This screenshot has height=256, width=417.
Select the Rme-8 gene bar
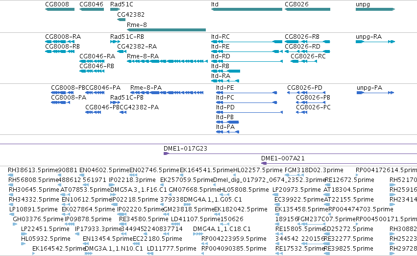(x=166, y=30)
